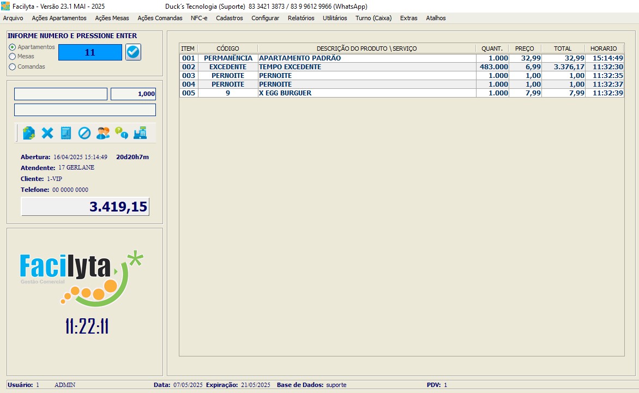Open the receipt document icon

point(66,133)
